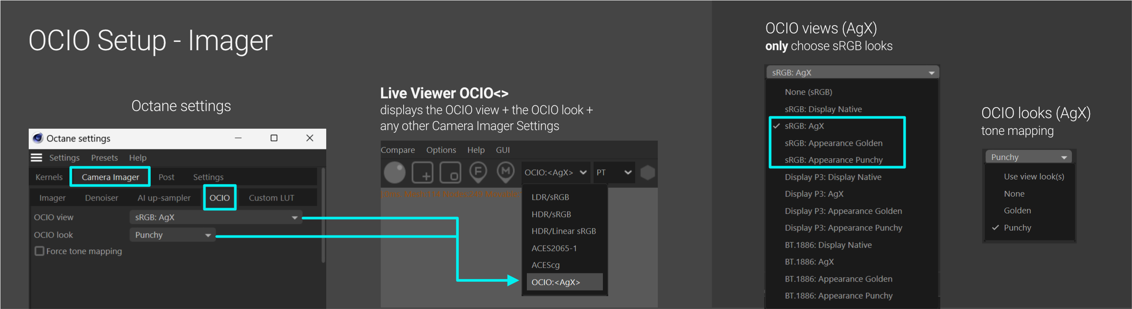The height and width of the screenshot is (309, 1132).
Task: Click the focus picker F pin icon
Action: point(478,172)
